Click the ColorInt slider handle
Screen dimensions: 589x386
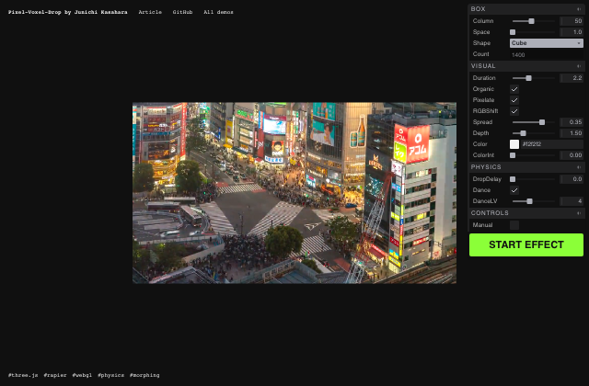click(513, 155)
